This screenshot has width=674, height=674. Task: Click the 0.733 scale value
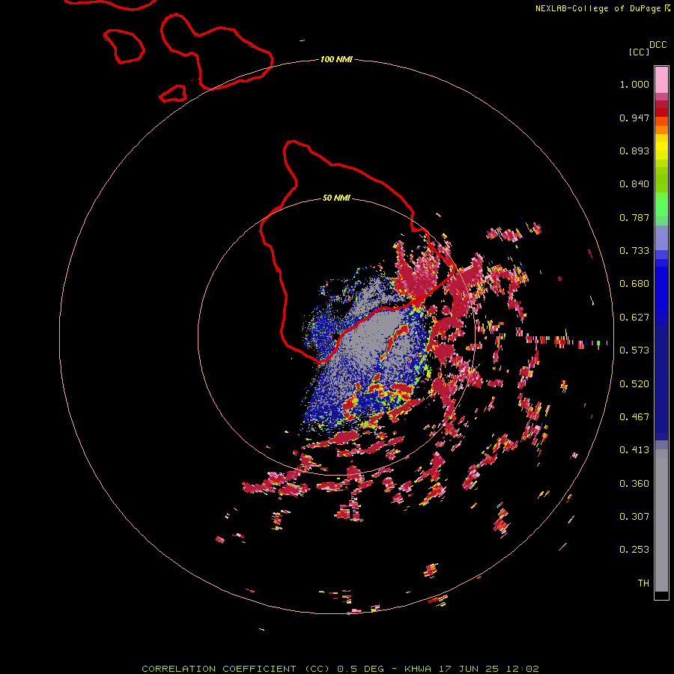tap(634, 251)
